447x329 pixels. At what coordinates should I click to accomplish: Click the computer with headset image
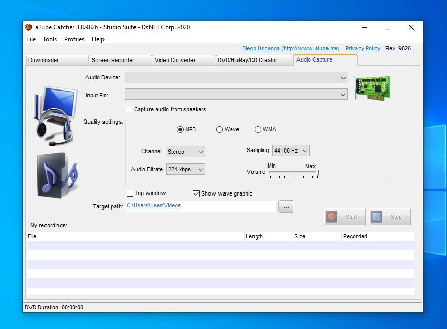point(55,115)
